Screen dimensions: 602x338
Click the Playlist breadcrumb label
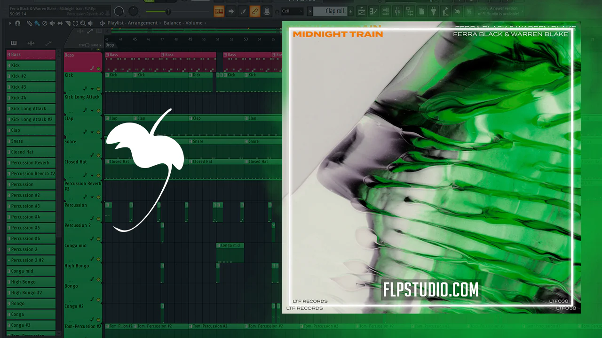tap(115, 23)
